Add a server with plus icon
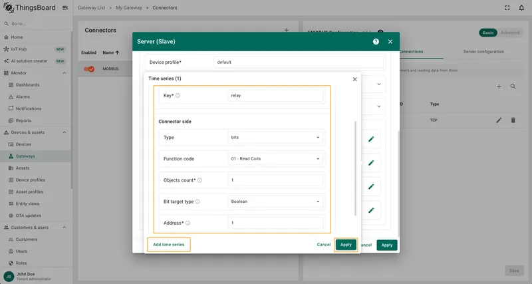The height and width of the screenshot is (284, 532). click(499, 86)
